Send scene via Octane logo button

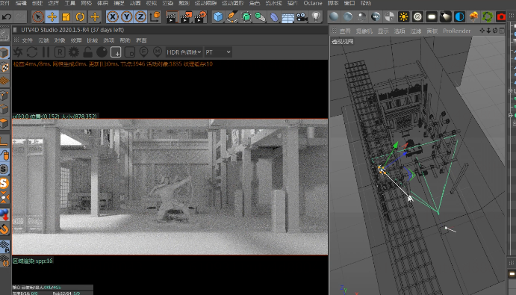click(x=18, y=52)
